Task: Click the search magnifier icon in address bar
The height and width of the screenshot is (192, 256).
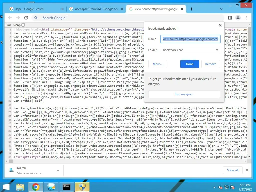Action: click(36, 18)
